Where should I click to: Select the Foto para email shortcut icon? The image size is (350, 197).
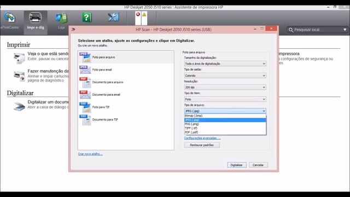85,69
